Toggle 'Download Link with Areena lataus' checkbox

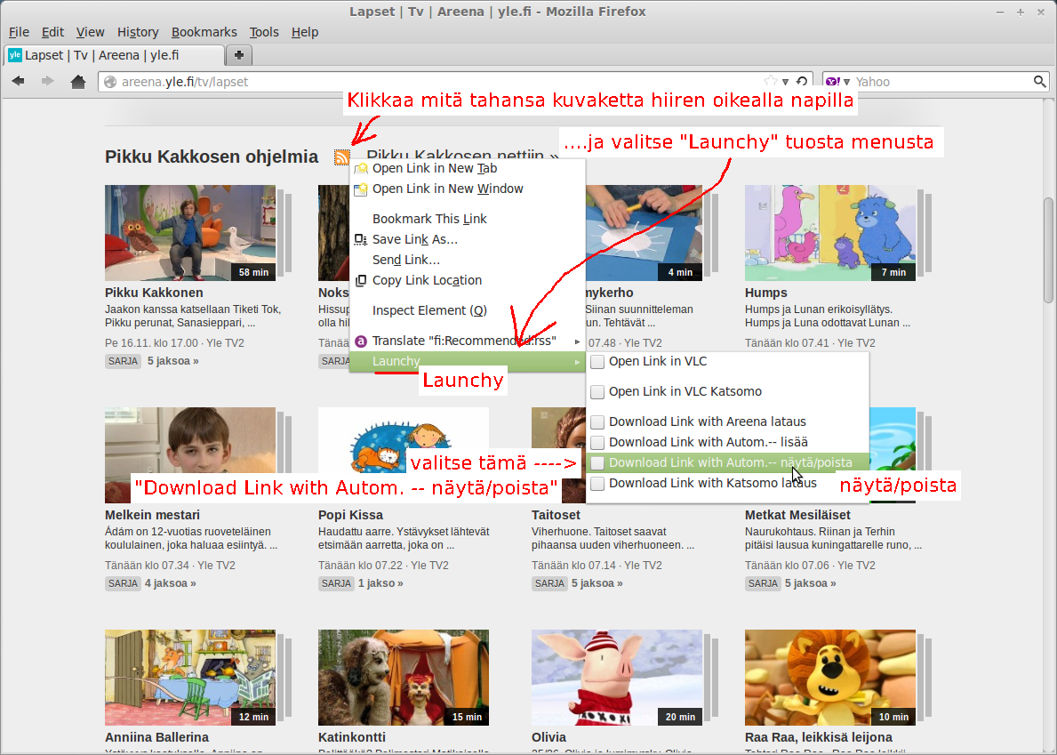click(x=597, y=422)
